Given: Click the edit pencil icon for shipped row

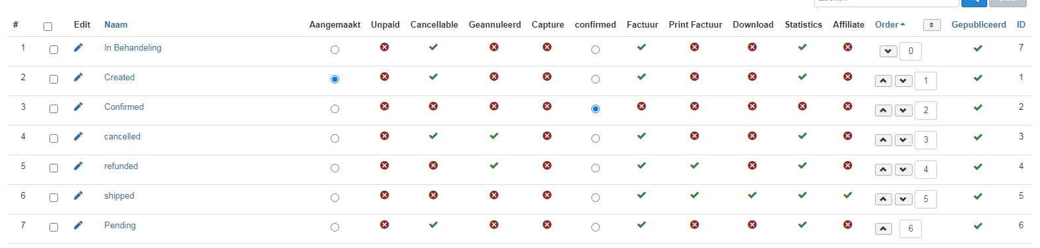Looking at the screenshot, I should pos(78,195).
